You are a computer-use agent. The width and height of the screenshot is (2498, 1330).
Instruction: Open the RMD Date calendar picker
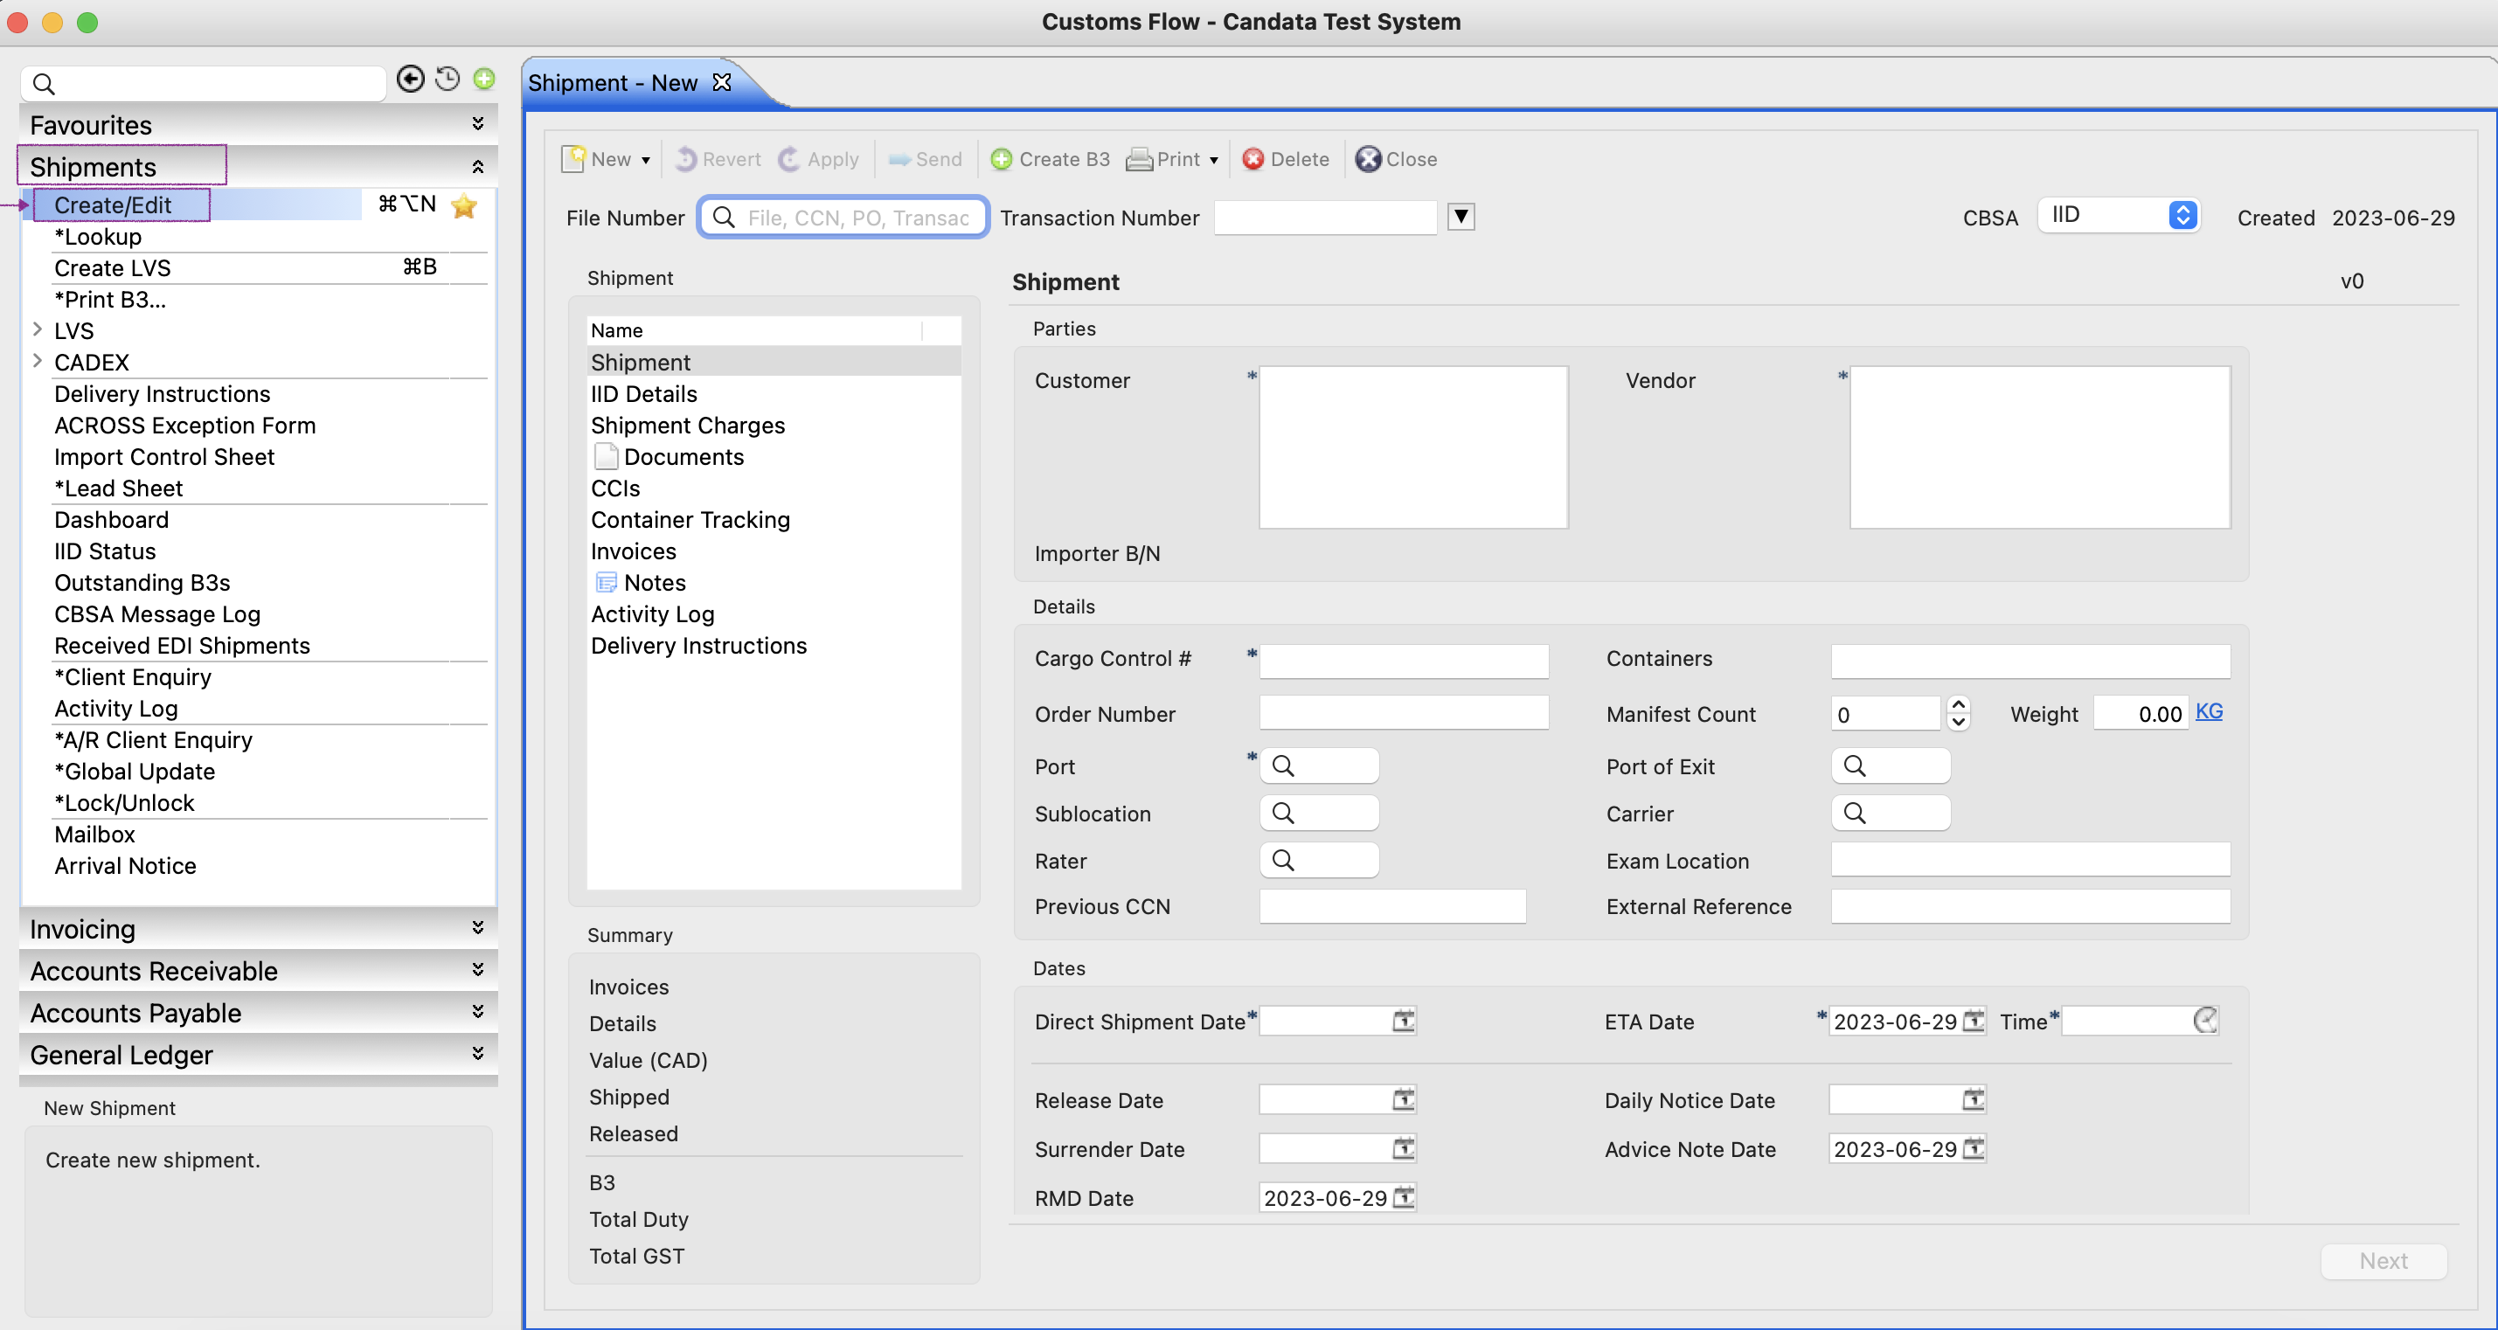1403,1197
